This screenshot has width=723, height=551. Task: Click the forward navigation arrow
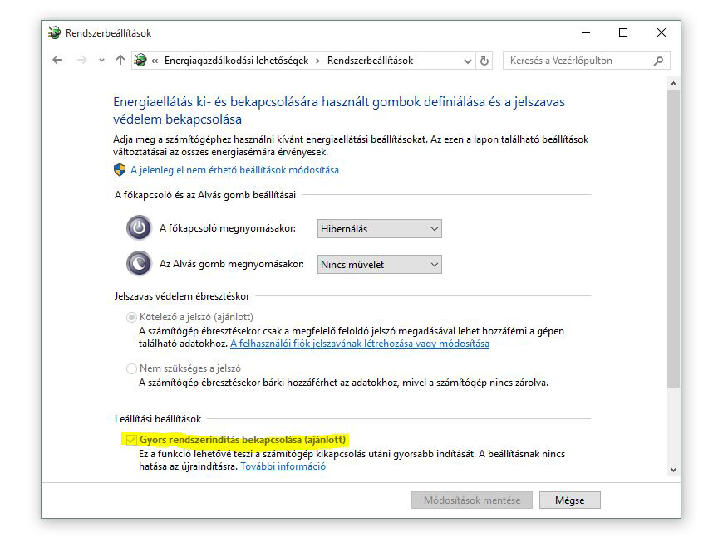[81, 61]
